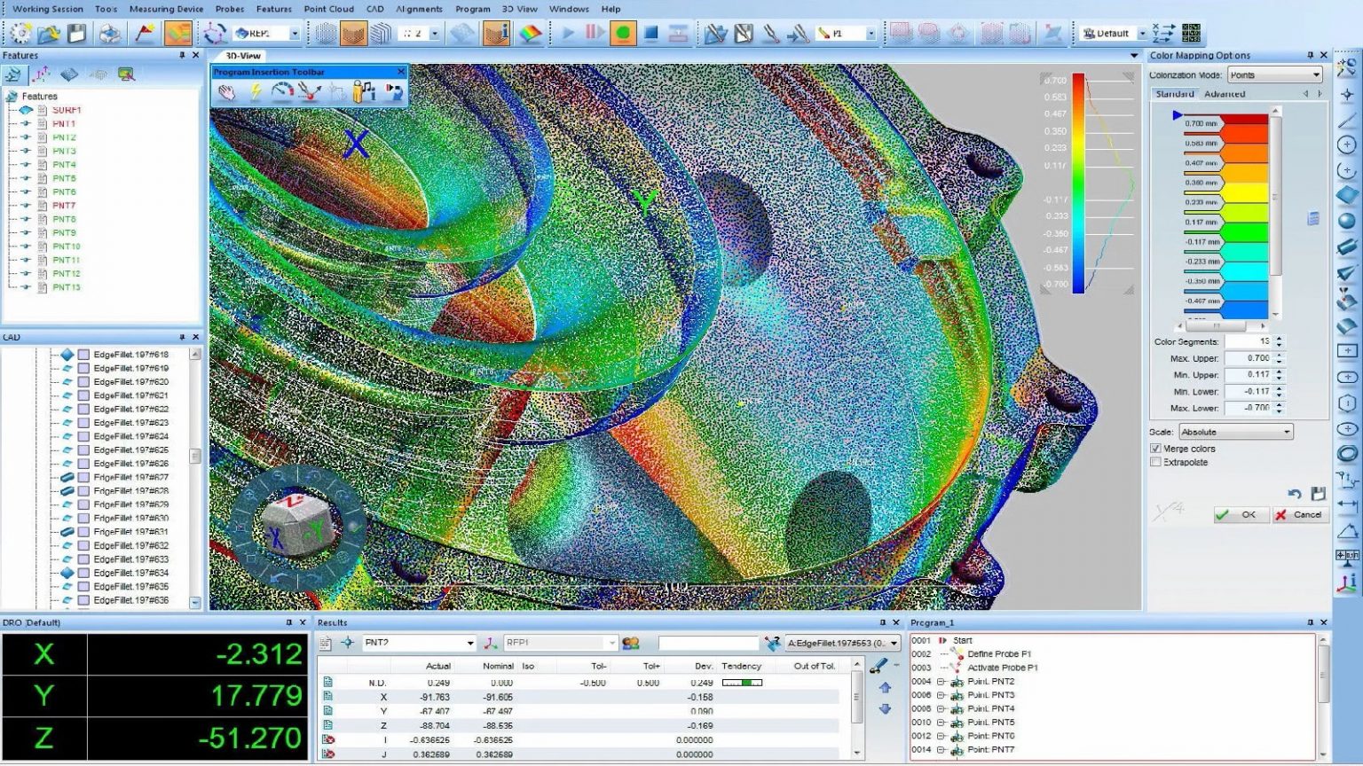Open the REP1 alignment dropdown
The image size is (1363, 766).
pyautogui.click(x=295, y=31)
